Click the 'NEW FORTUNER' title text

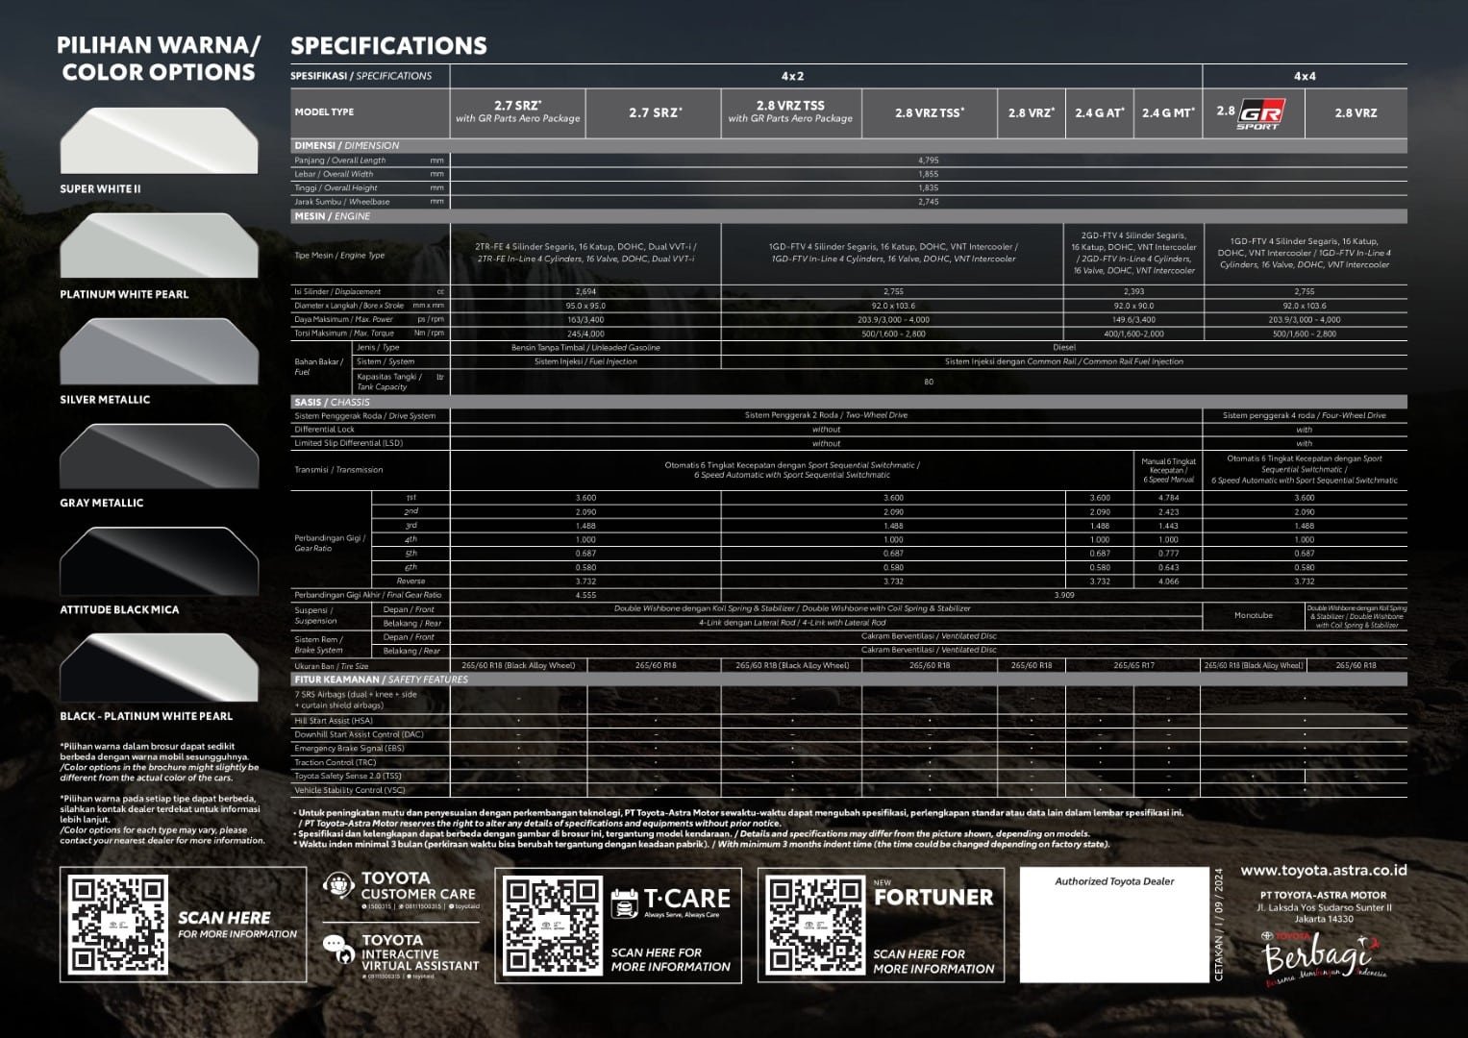coord(933,894)
